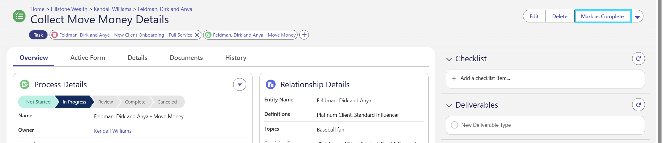Open the Documents tab
Image resolution: width=663 pixels, height=143 pixels.
pyautogui.click(x=186, y=58)
